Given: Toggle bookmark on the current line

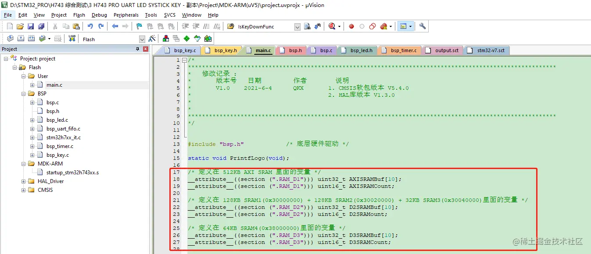Looking at the screenshot, I should click(139, 26).
